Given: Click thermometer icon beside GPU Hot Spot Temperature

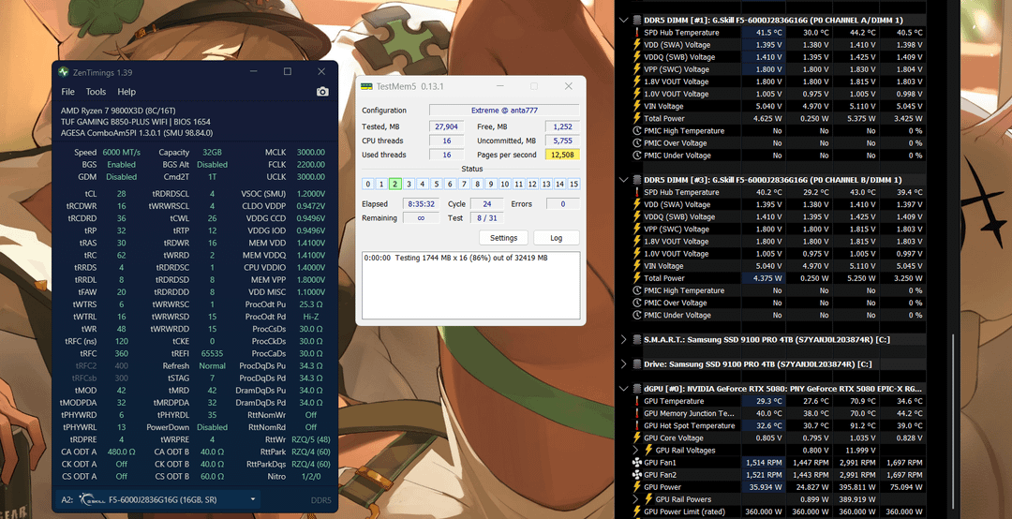Looking at the screenshot, I should tap(637, 425).
